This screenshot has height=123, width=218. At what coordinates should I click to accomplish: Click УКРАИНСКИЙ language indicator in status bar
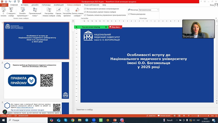[x=23, y=116]
